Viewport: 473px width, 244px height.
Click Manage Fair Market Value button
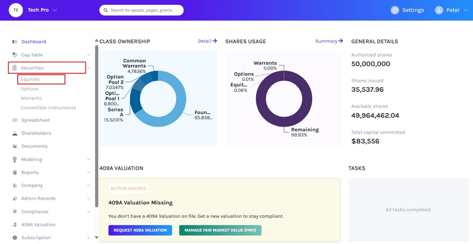220,230
